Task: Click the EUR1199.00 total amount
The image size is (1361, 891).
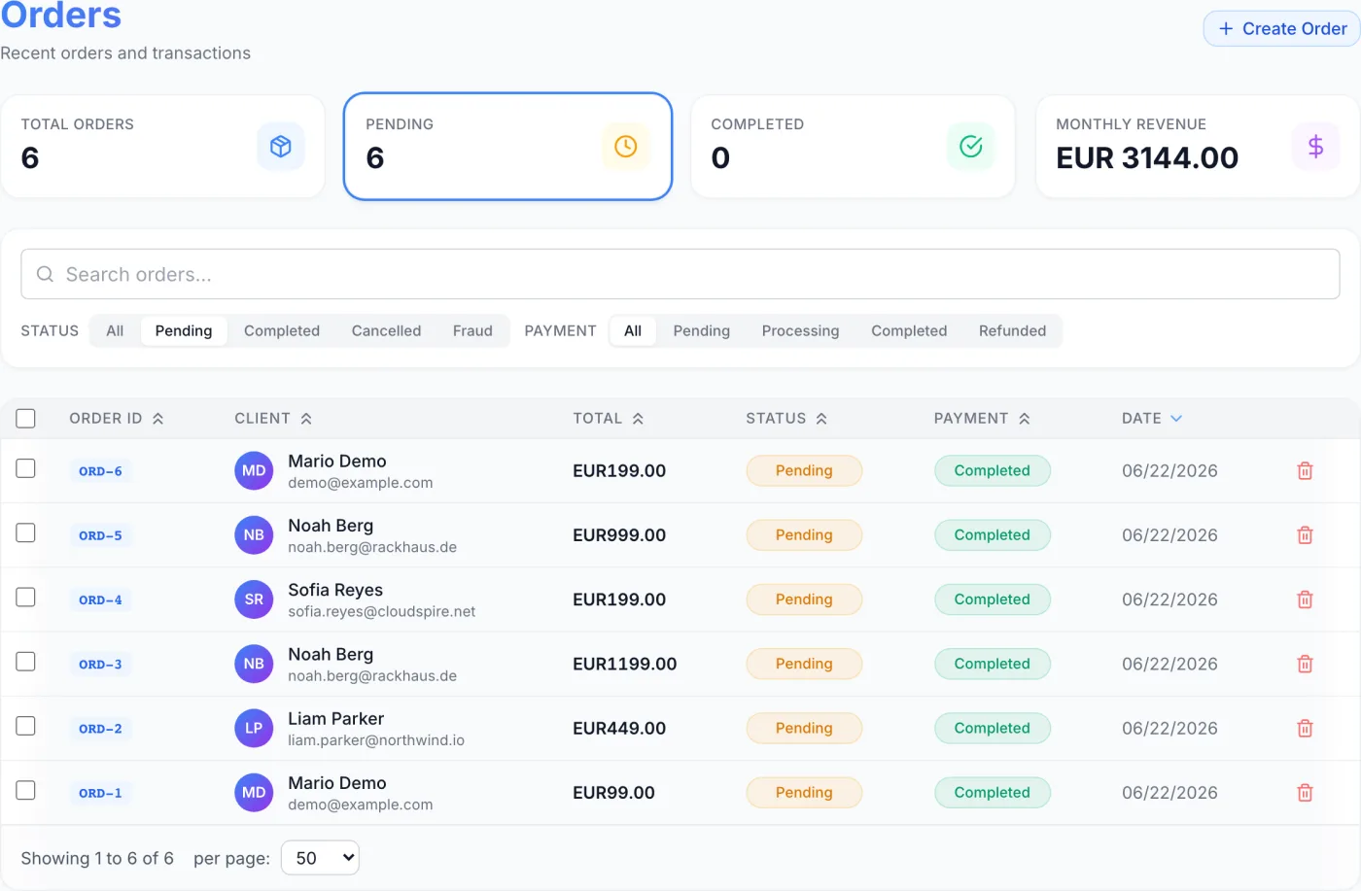Action: tap(624, 665)
